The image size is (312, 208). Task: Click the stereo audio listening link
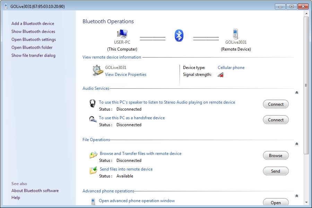pyautogui.click(x=167, y=102)
